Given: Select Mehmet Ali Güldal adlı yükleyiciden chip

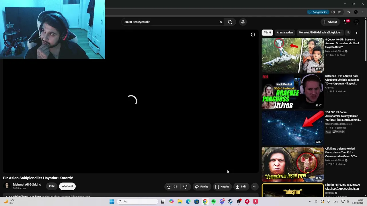Looking at the screenshot, I should 320,33.
